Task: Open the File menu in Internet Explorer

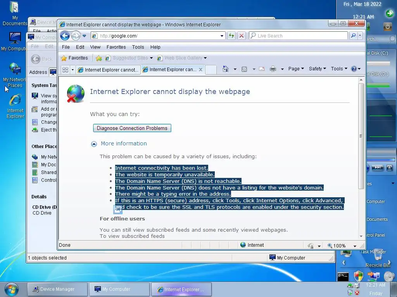Action: [66, 47]
